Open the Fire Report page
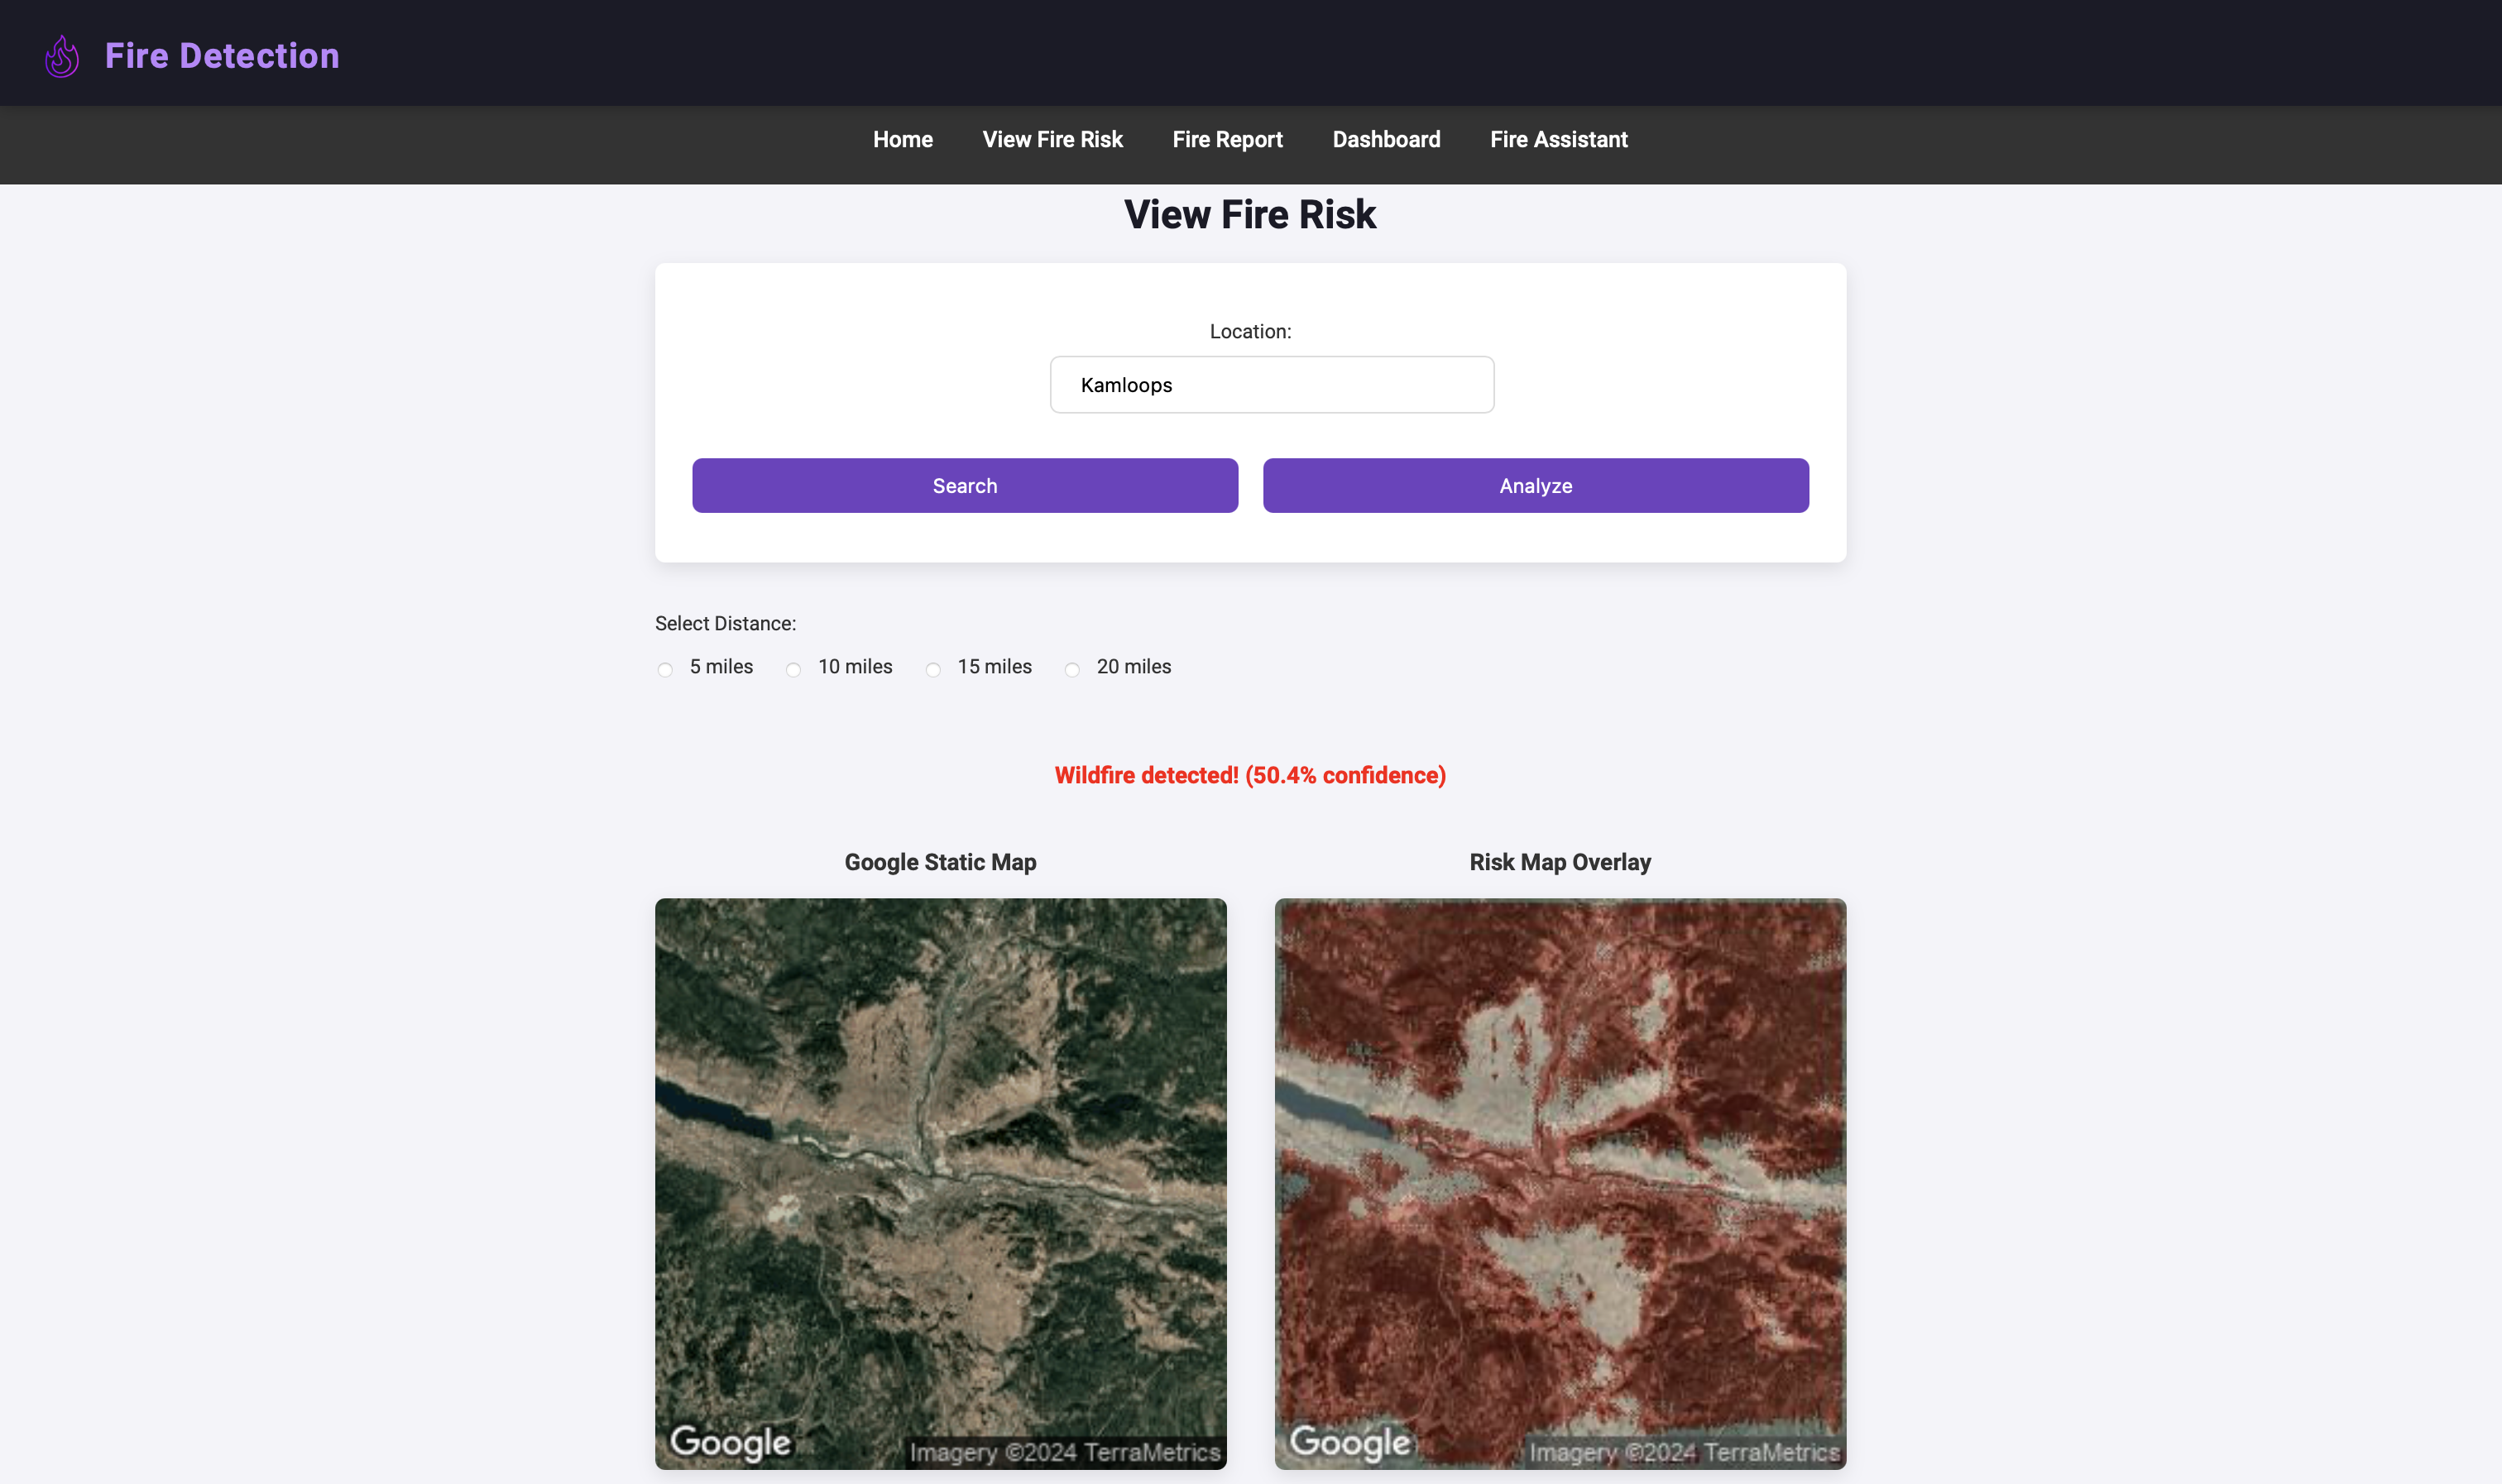The width and height of the screenshot is (2502, 1484). 1227,140
